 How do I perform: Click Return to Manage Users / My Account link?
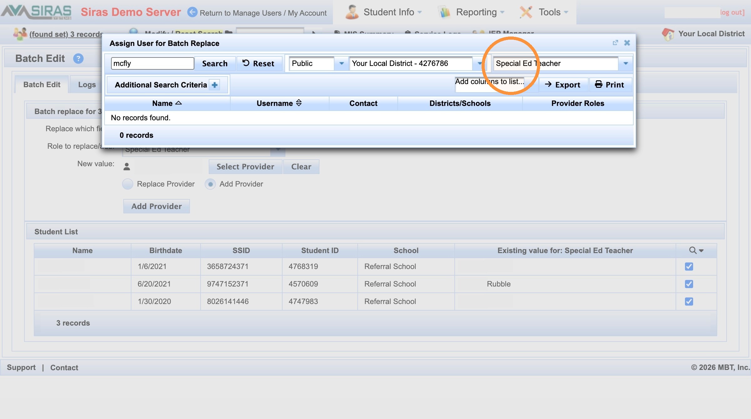pyautogui.click(x=263, y=13)
